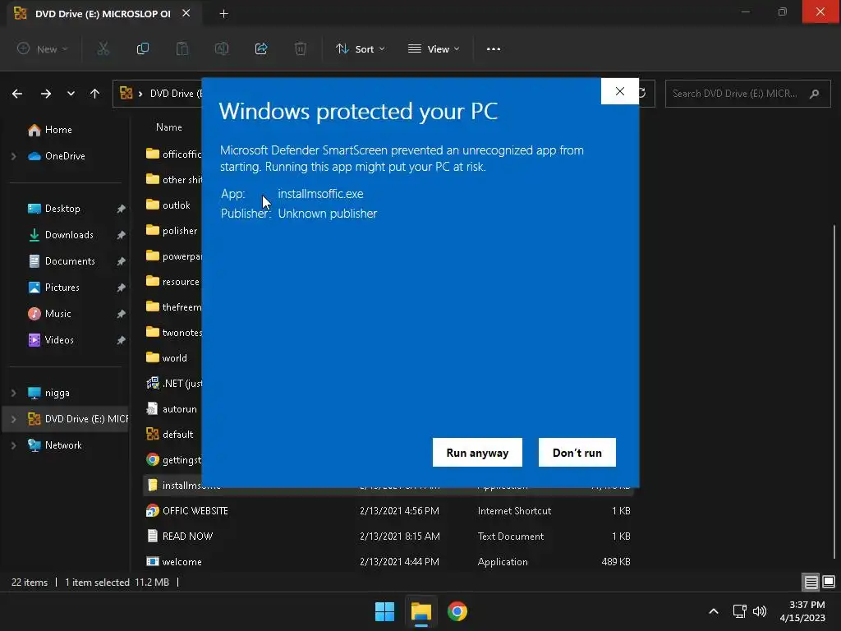
Task: Click the READ NOW document icon
Action: click(152, 536)
